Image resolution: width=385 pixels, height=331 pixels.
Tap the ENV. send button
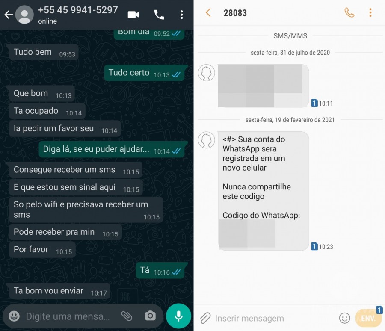point(368,319)
